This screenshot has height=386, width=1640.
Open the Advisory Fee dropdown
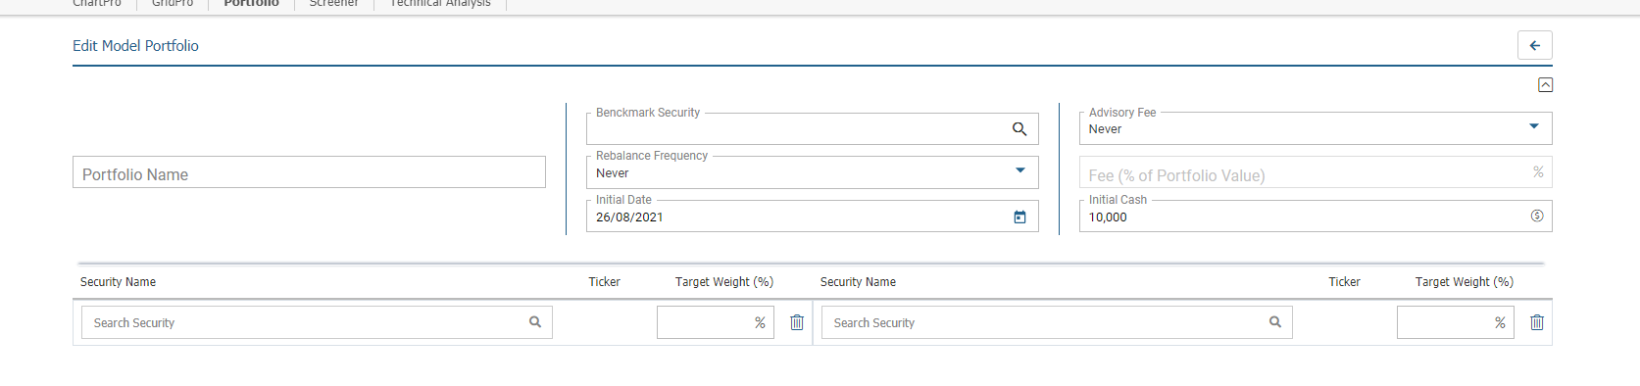[1534, 126]
